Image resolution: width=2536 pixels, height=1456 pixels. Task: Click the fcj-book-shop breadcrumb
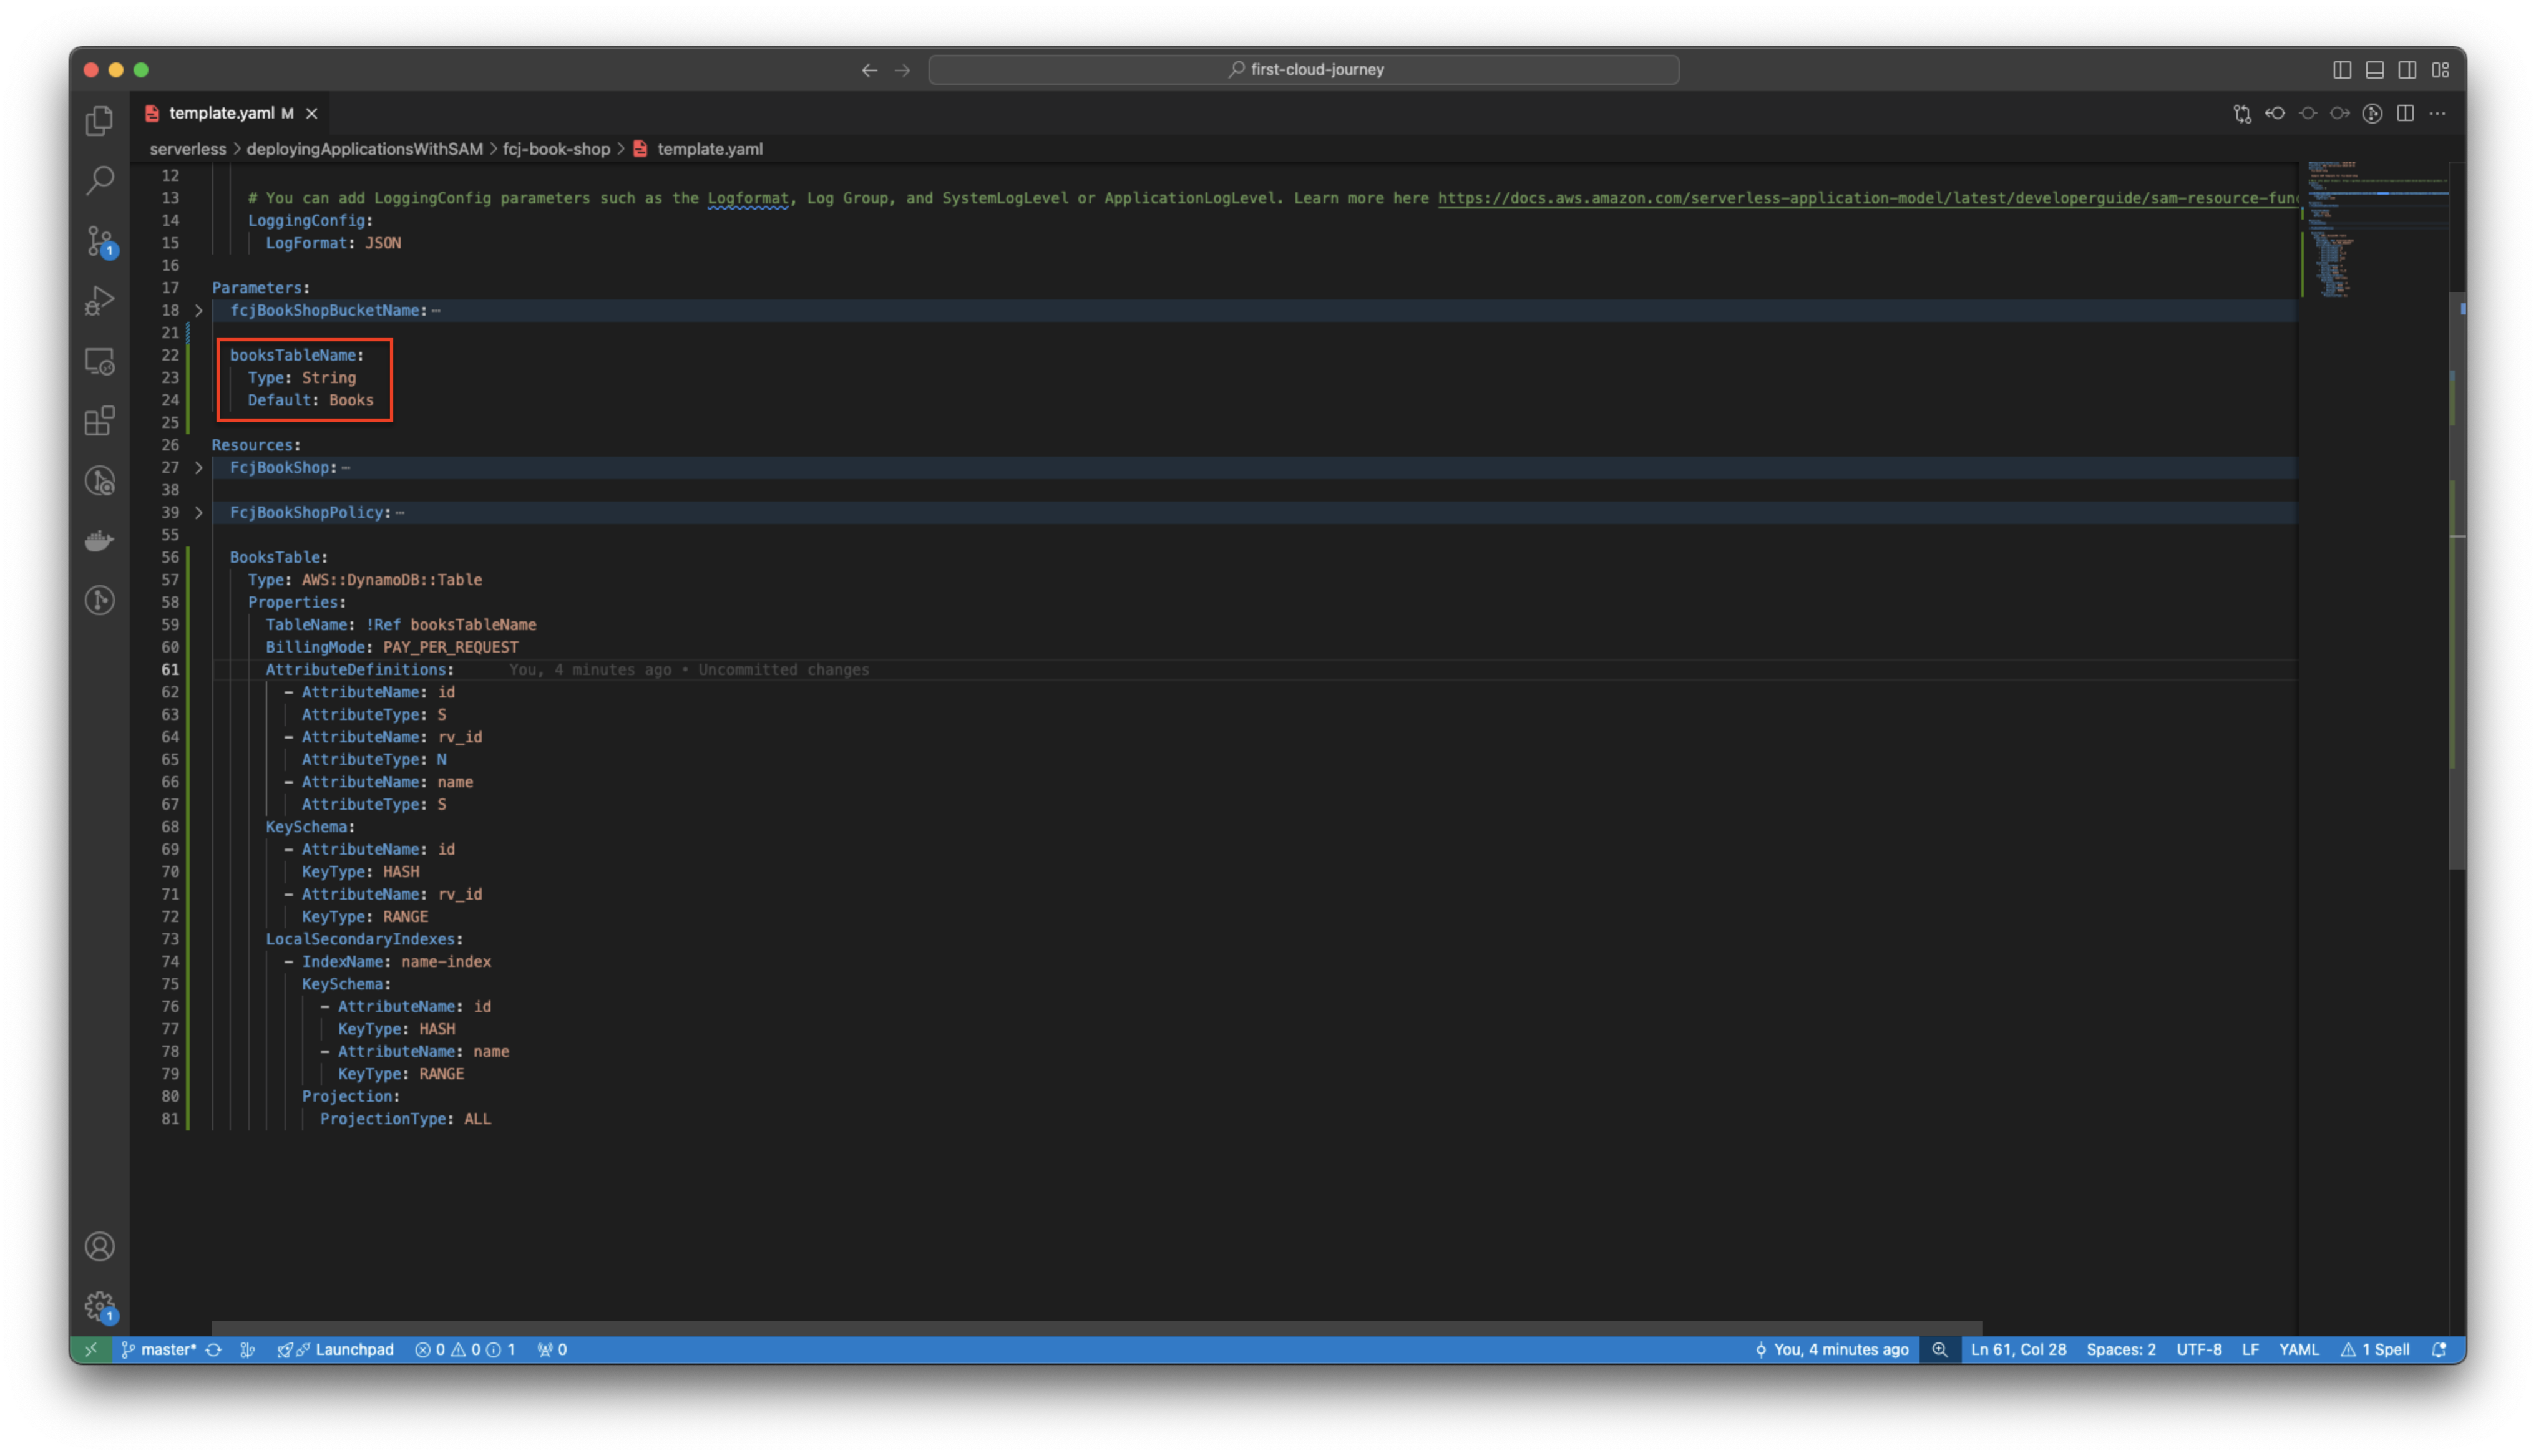coord(556,149)
